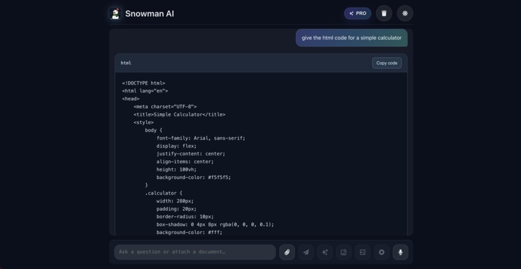Open the snowflake settings button
This screenshot has width=521, height=269.
[405, 14]
